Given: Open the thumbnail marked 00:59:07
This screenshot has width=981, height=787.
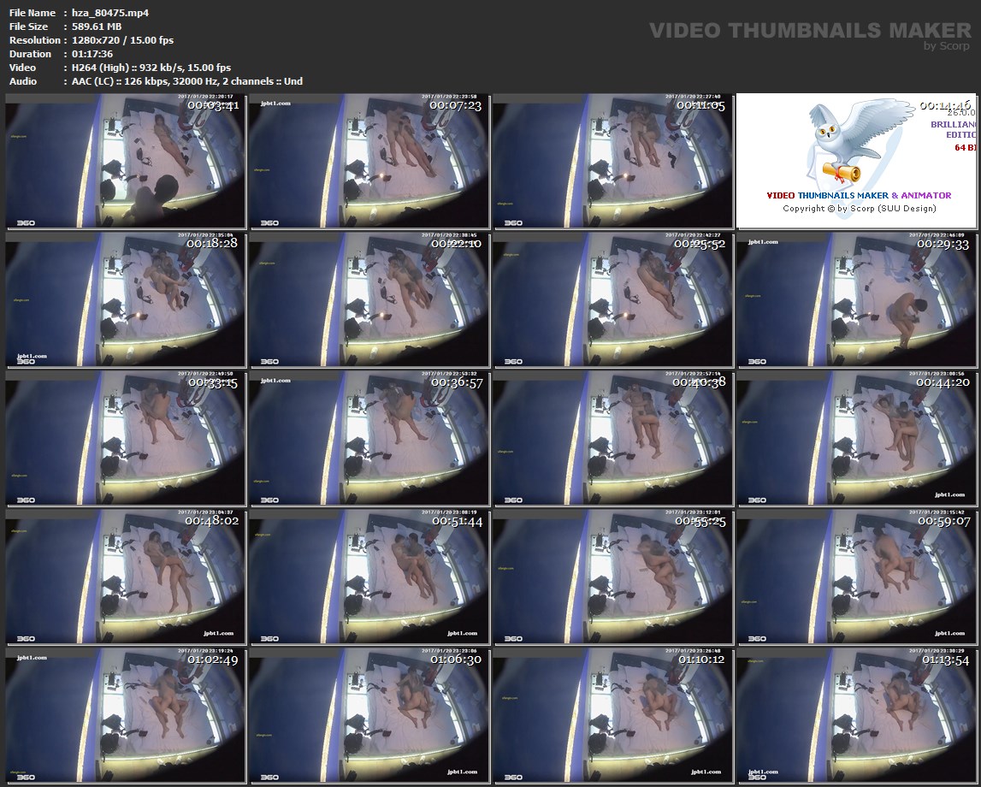Looking at the screenshot, I should pos(857,577).
